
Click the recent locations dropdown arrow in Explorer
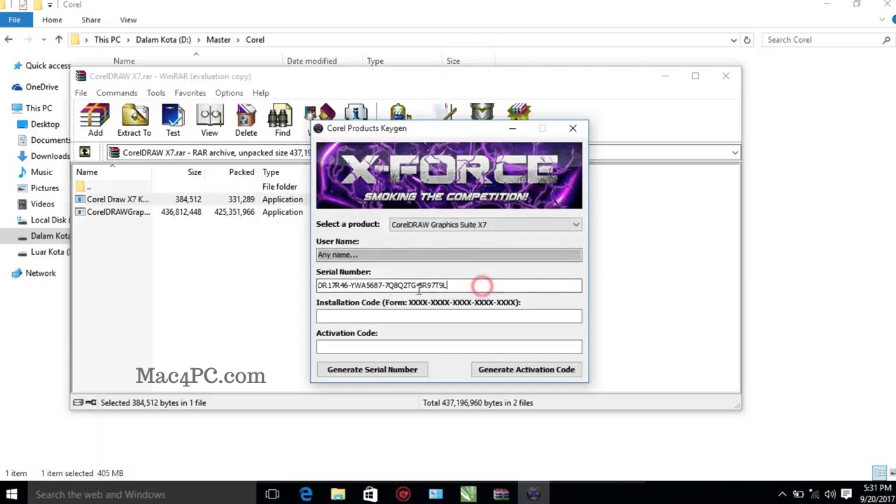[43, 40]
